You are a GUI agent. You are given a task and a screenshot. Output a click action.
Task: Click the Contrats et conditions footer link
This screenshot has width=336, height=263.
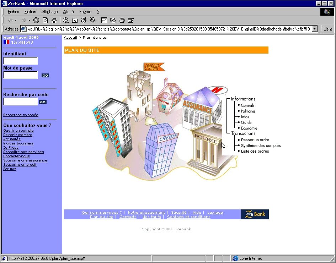(189, 217)
